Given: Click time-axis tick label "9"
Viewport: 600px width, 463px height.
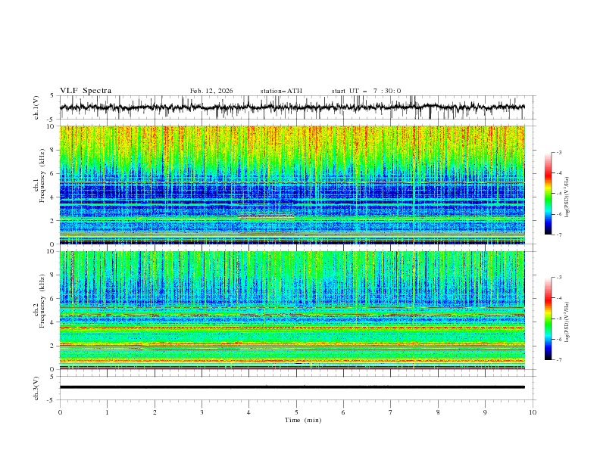Looking at the screenshot, I should tap(485, 412).
